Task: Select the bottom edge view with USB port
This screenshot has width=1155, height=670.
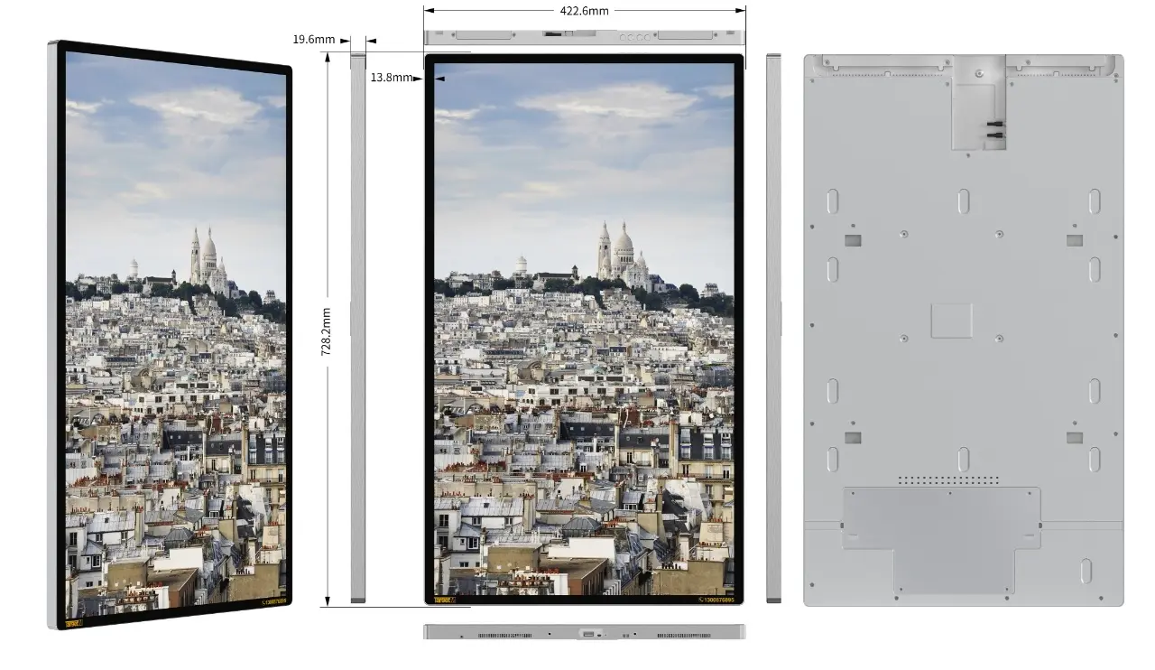Action: 584,632
